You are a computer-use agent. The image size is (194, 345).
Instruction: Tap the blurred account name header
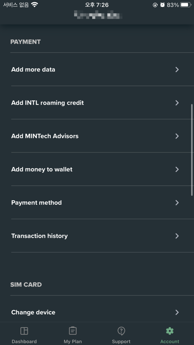(98, 15)
